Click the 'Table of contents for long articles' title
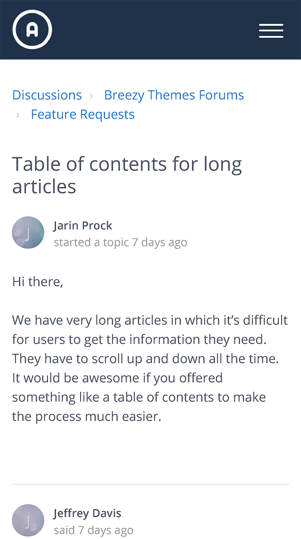 point(127,175)
